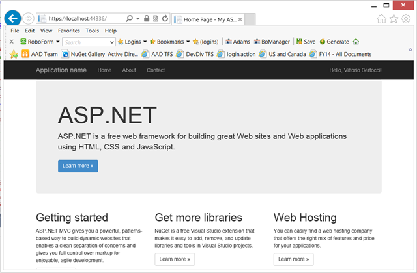Viewport: 417px width, 273px height.
Task: Click the Getting started heading
Action: tap(72, 218)
